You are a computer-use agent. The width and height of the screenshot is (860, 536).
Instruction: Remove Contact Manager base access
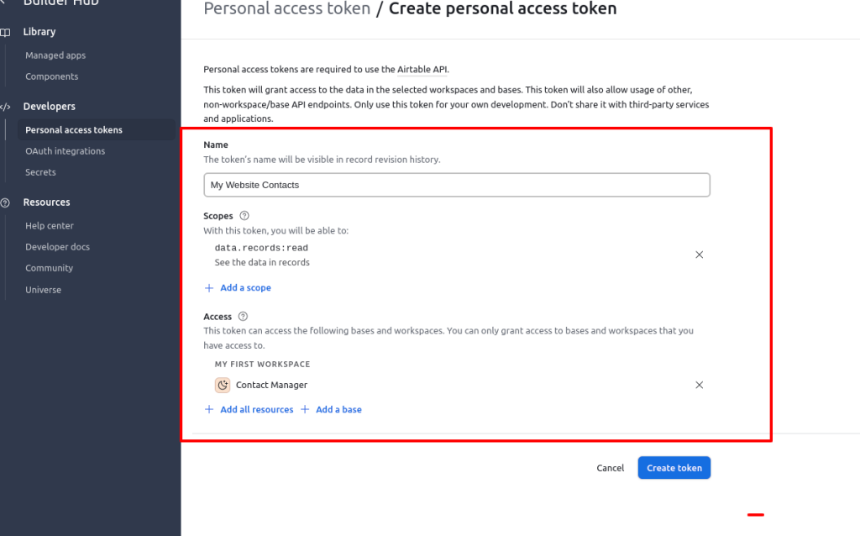pos(699,385)
